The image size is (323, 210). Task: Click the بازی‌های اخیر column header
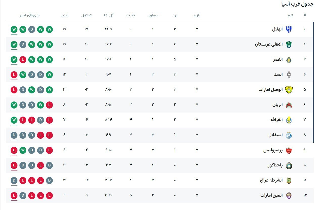[30, 15]
